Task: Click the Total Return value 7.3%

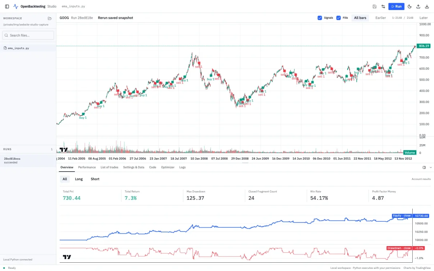Action: (131, 198)
